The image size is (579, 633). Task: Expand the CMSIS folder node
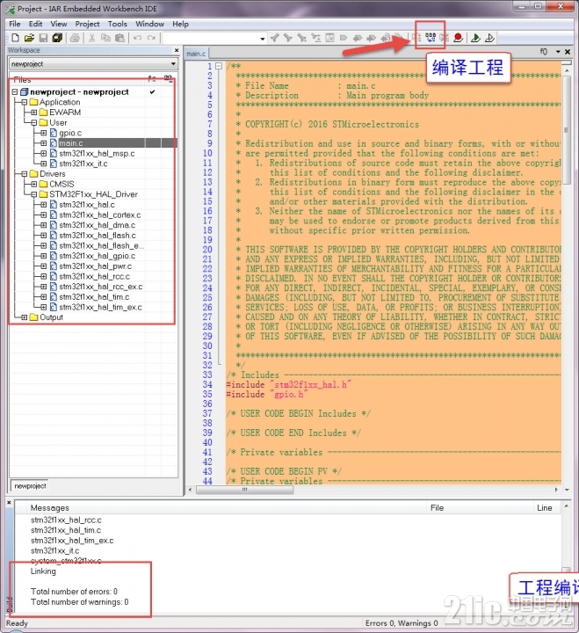(34, 184)
